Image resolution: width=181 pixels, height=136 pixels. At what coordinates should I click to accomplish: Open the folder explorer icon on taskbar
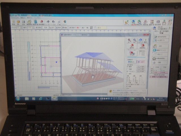[x=27, y=99]
